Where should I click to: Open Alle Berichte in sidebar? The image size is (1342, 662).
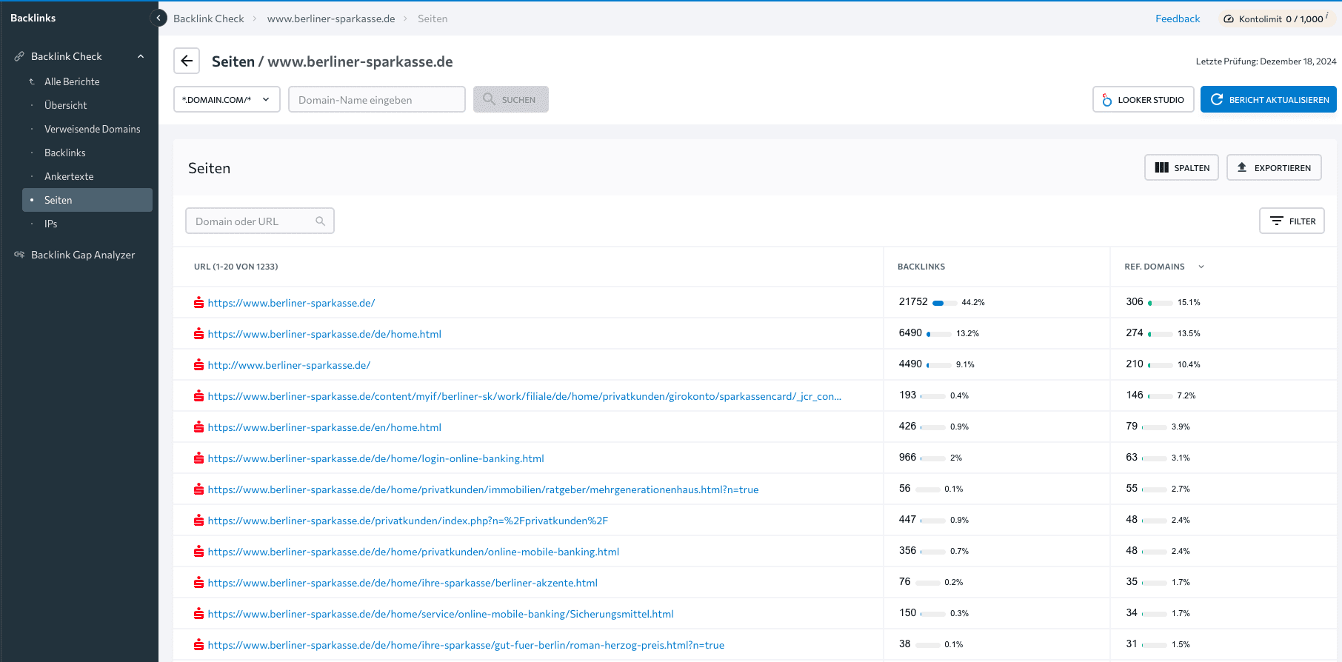pyautogui.click(x=72, y=81)
